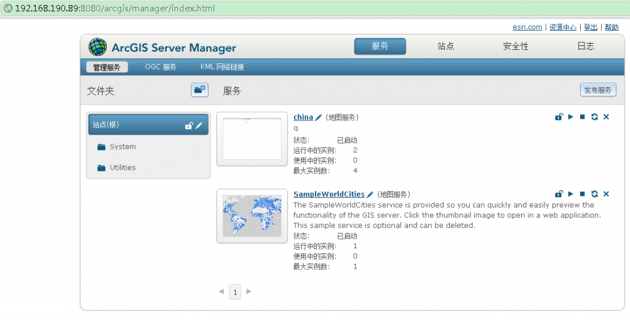Click the ArcGIS globe logo
Image resolution: width=630 pixels, height=322 pixels.
[x=98, y=47]
